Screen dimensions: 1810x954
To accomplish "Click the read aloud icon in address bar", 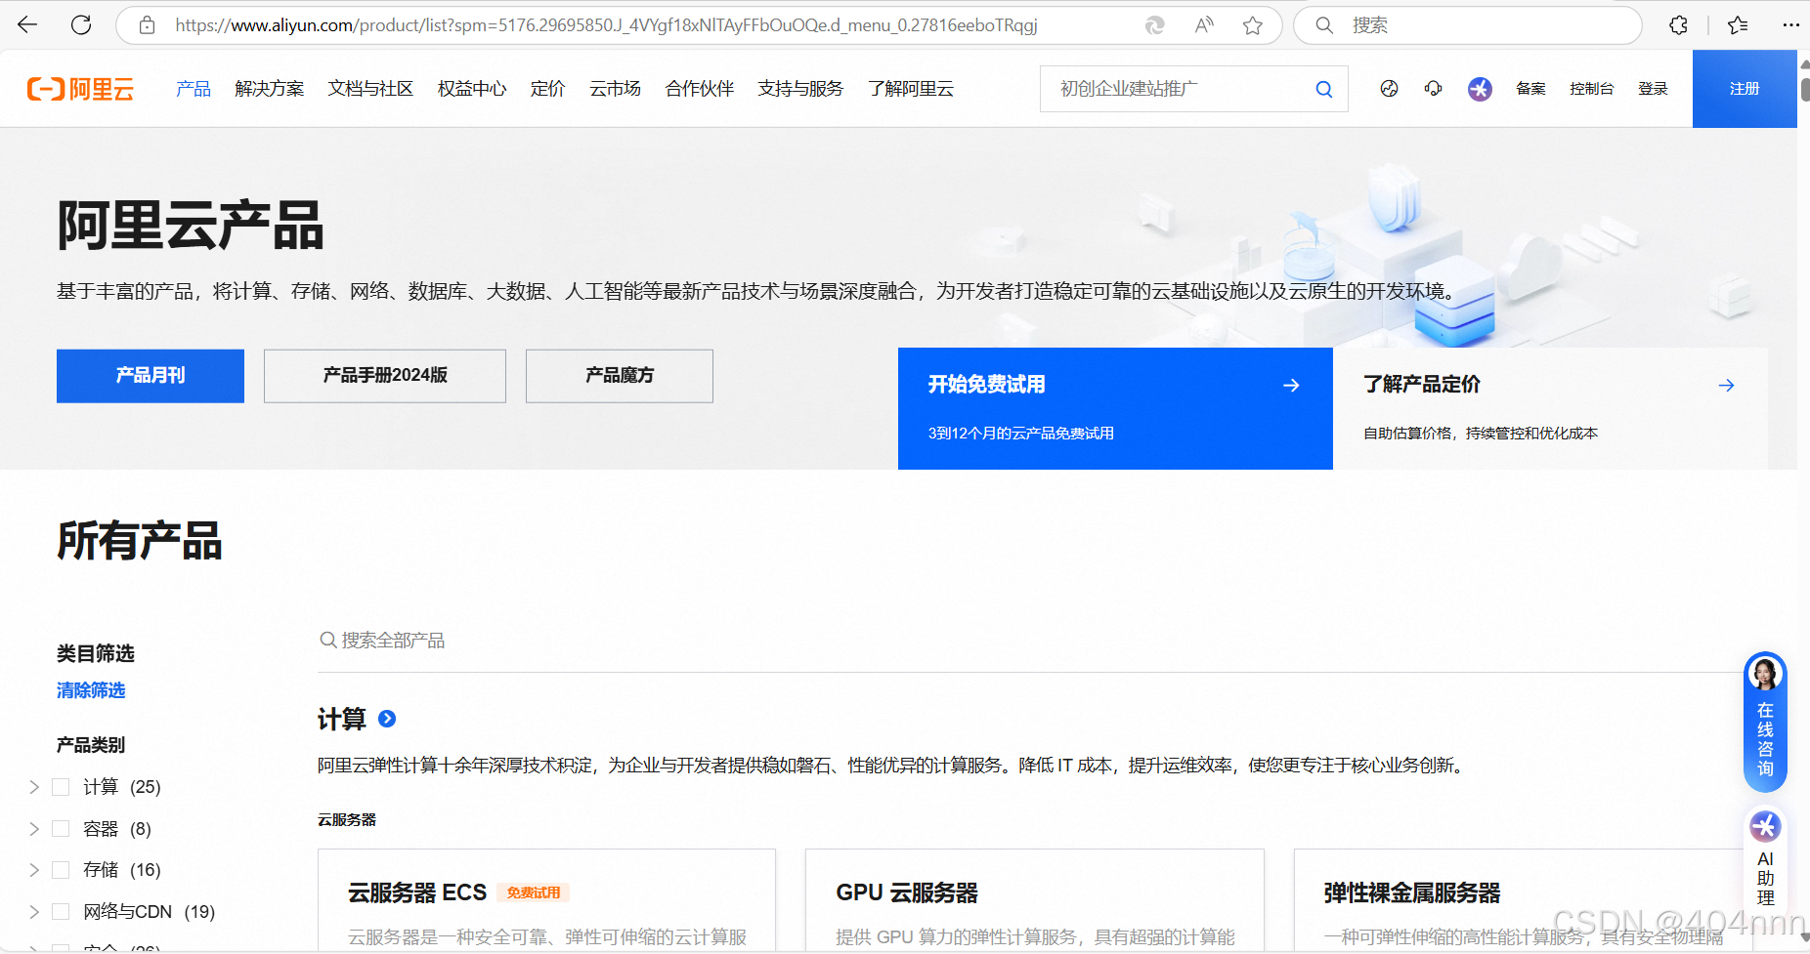I will 1204,25.
